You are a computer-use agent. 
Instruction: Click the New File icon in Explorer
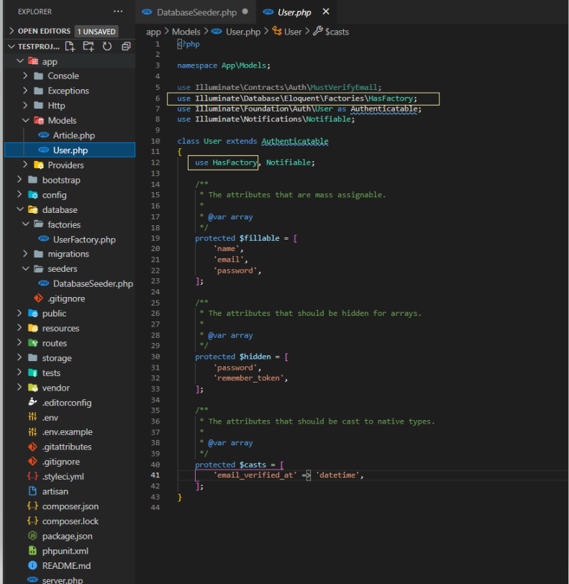click(x=70, y=47)
